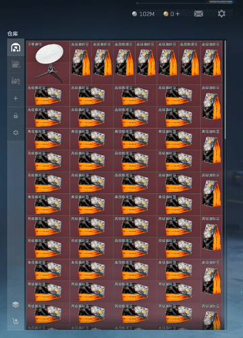243x338 pixels.
Task: Switch to the second storage box tab
Action: coord(16,64)
